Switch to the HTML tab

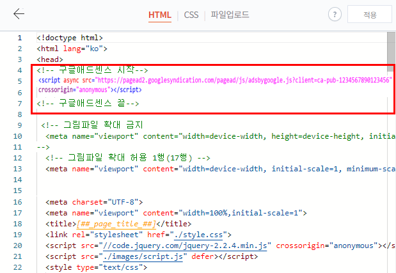click(x=160, y=15)
